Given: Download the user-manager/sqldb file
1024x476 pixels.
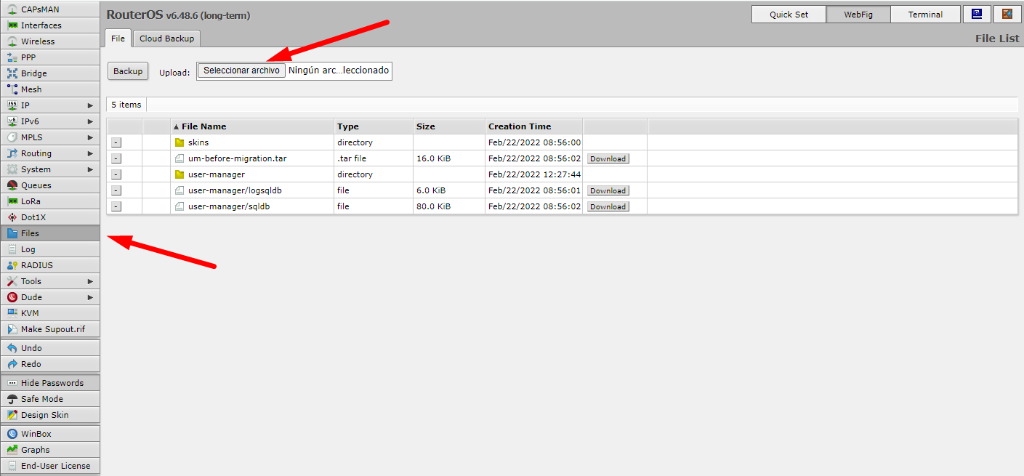Looking at the screenshot, I should pyautogui.click(x=608, y=207).
